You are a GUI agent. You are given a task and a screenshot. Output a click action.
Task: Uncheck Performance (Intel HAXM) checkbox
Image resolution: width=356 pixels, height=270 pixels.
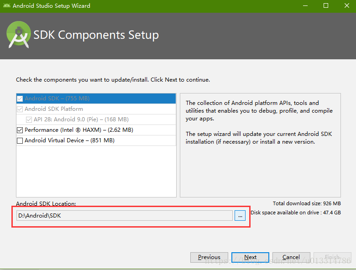coord(20,130)
